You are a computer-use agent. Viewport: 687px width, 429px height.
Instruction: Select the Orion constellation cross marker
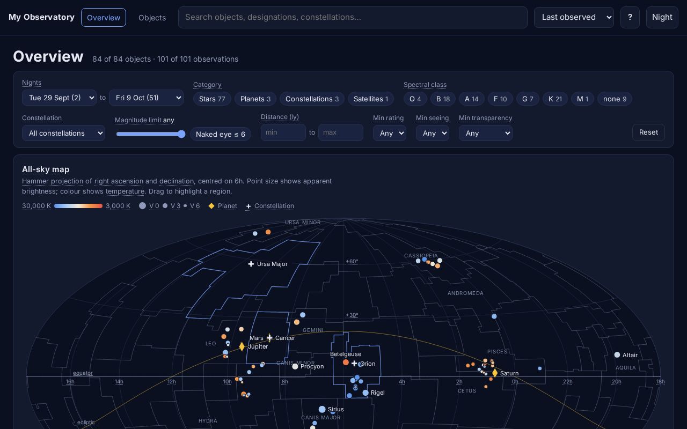[x=354, y=364]
